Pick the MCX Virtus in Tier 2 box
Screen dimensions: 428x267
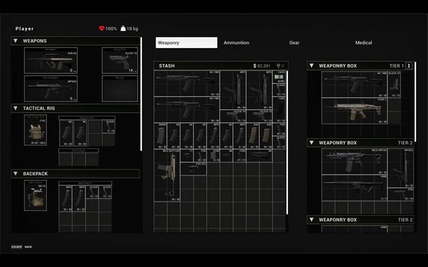tap(354, 161)
